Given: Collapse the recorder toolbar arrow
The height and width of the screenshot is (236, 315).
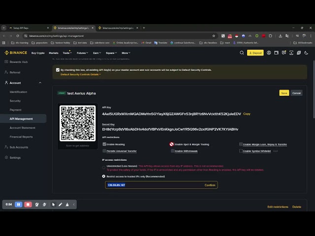Looking at the screenshot, I should coord(74,205).
